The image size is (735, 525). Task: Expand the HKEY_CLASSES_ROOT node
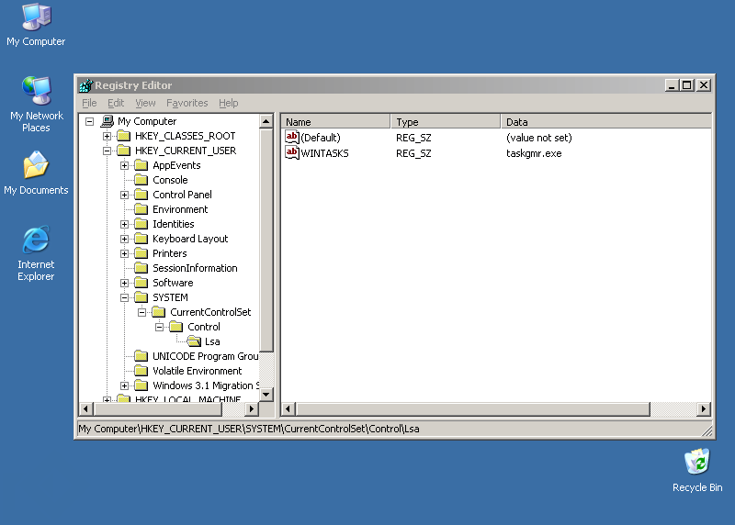(107, 136)
